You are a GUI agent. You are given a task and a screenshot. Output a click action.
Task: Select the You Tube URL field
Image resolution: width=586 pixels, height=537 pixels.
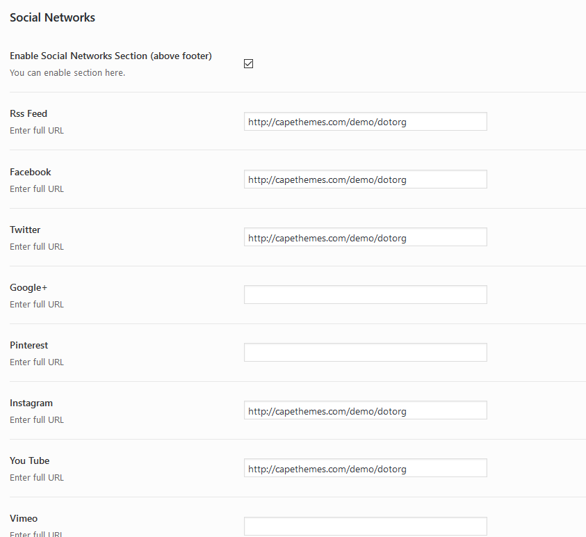pos(365,468)
